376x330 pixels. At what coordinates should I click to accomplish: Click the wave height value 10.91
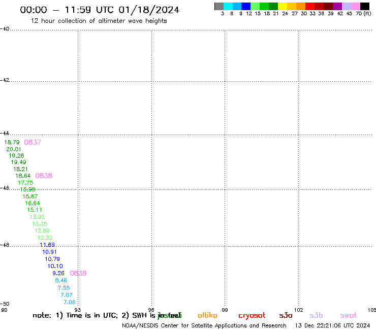pos(50,252)
